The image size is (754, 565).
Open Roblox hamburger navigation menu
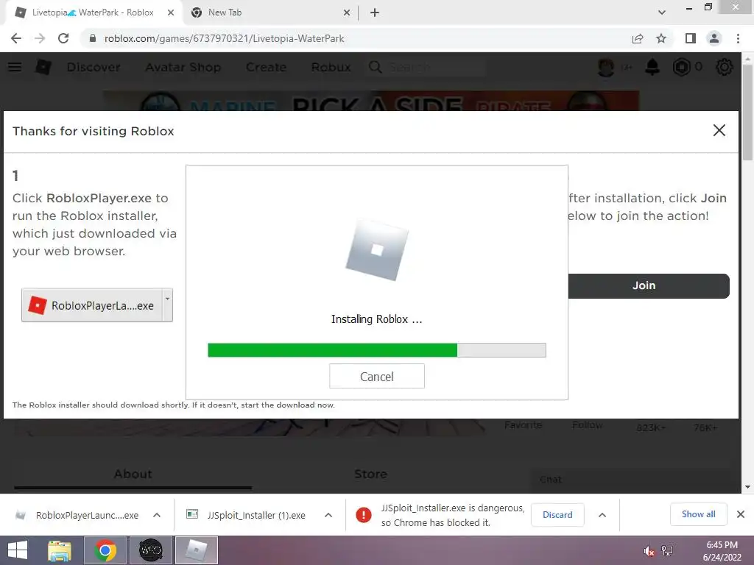pos(15,67)
